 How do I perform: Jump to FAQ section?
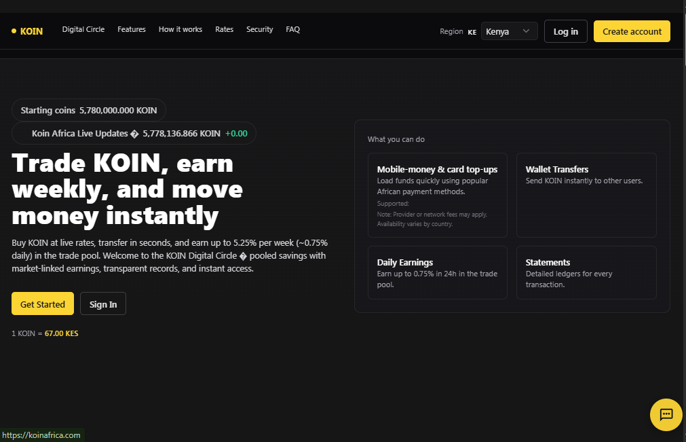(292, 29)
